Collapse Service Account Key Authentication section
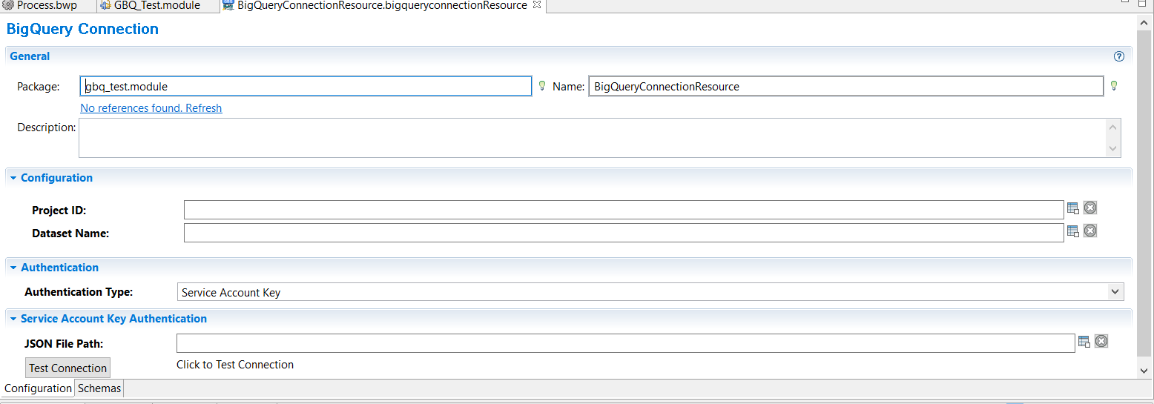Image resolution: width=1154 pixels, height=404 pixels. click(13, 319)
